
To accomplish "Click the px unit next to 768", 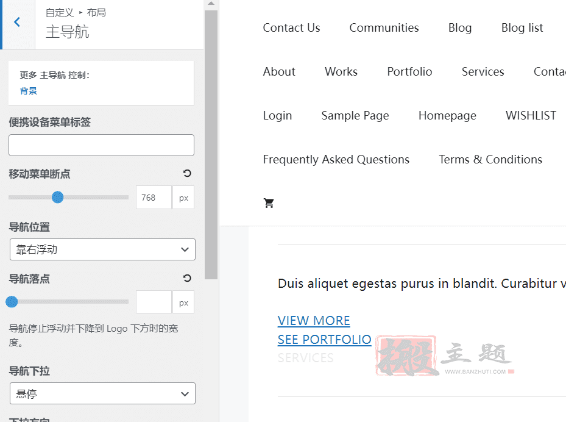I will (x=183, y=198).
